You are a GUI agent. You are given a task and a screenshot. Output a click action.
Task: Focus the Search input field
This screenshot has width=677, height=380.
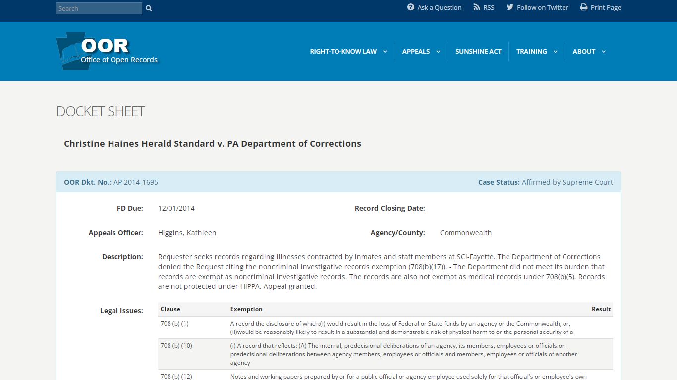coord(99,8)
